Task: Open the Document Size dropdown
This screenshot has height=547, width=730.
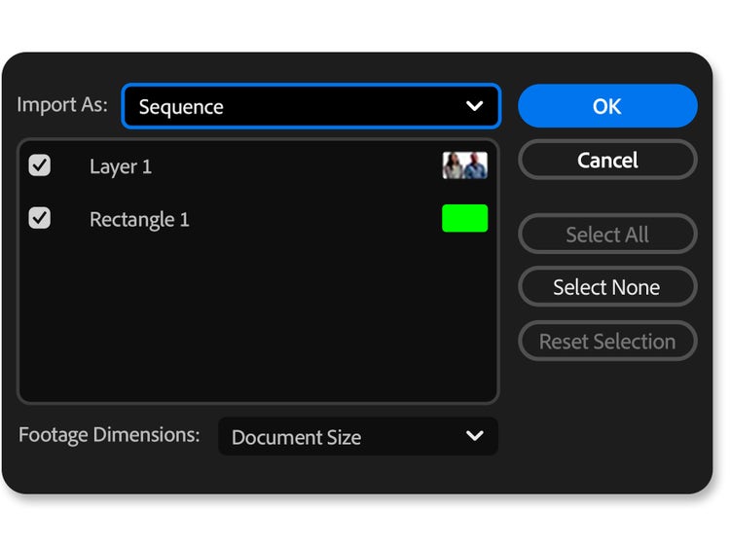Action: click(x=357, y=436)
